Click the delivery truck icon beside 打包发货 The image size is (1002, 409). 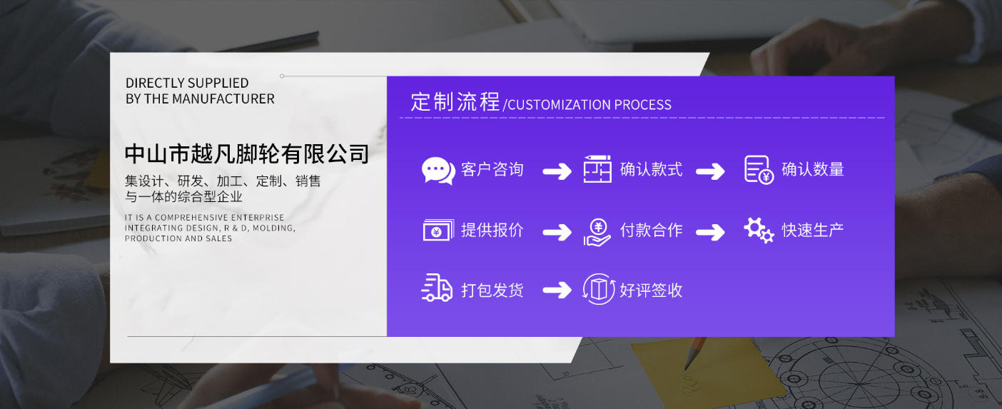(x=437, y=288)
